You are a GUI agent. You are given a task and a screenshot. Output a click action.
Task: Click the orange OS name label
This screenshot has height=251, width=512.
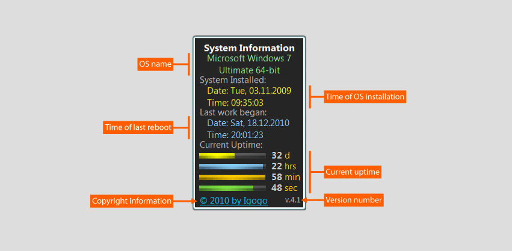click(155, 64)
